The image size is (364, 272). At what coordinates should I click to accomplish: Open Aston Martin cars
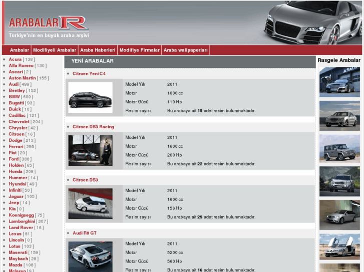click(23, 78)
